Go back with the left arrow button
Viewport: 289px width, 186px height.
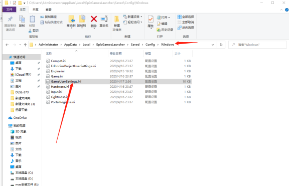[x=7, y=45]
